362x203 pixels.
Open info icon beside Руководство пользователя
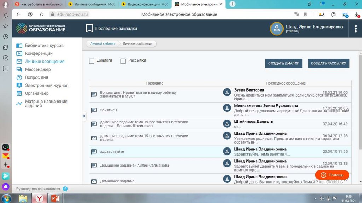point(65,189)
